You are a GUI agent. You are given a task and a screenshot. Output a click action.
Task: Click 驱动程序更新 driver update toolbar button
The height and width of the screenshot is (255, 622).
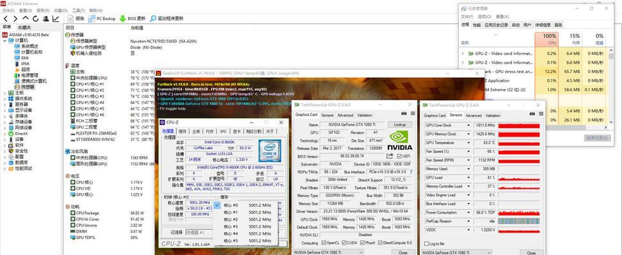[x=167, y=18]
